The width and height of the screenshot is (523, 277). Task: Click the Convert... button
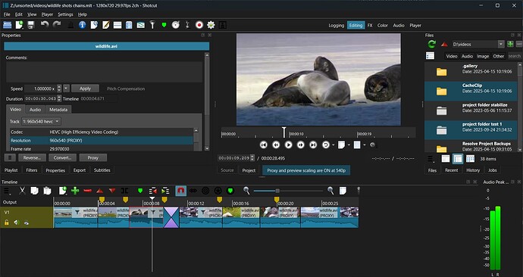(62, 157)
